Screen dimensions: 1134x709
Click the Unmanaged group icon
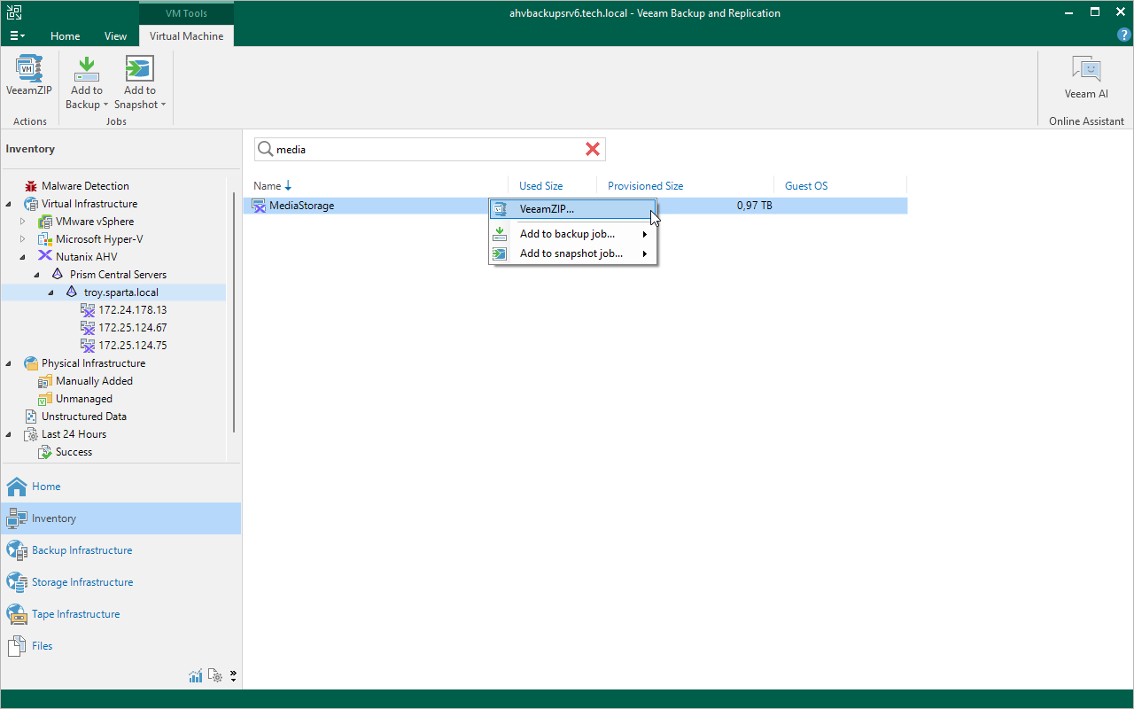coord(45,399)
